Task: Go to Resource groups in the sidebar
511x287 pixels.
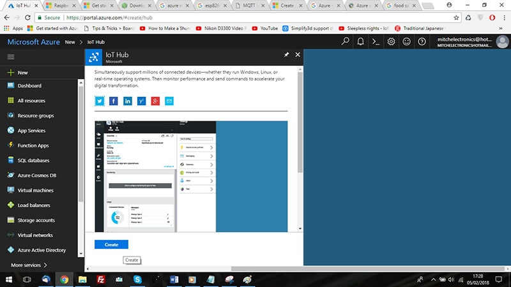Action: (x=36, y=115)
